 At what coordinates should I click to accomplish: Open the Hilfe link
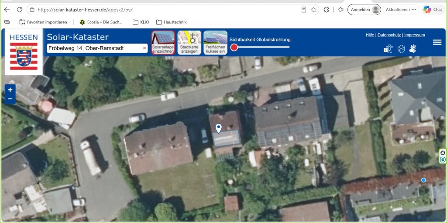point(370,35)
